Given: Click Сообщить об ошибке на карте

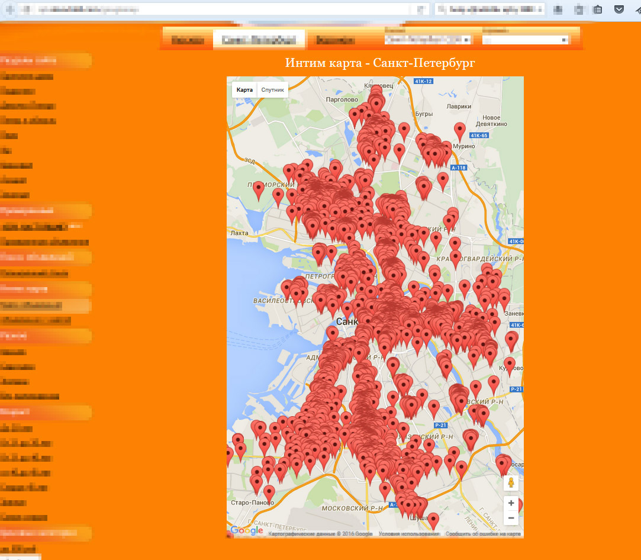Looking at the screenshot, I should 483,534.
